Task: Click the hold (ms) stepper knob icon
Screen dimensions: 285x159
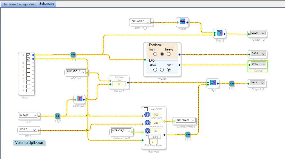Action: (147, 115)
